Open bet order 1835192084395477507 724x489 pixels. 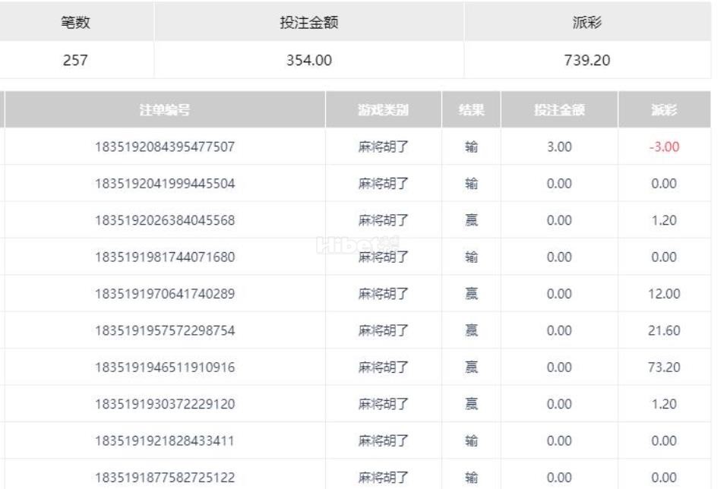(164, 147)
